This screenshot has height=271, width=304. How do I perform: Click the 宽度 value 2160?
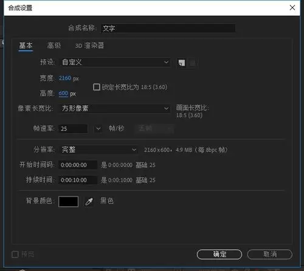coord(65,78)
